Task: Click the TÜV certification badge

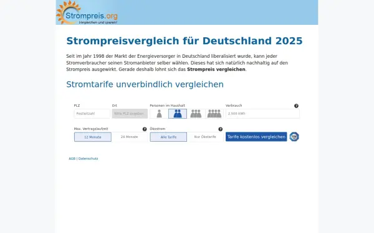Action: [x=294, y=137]
